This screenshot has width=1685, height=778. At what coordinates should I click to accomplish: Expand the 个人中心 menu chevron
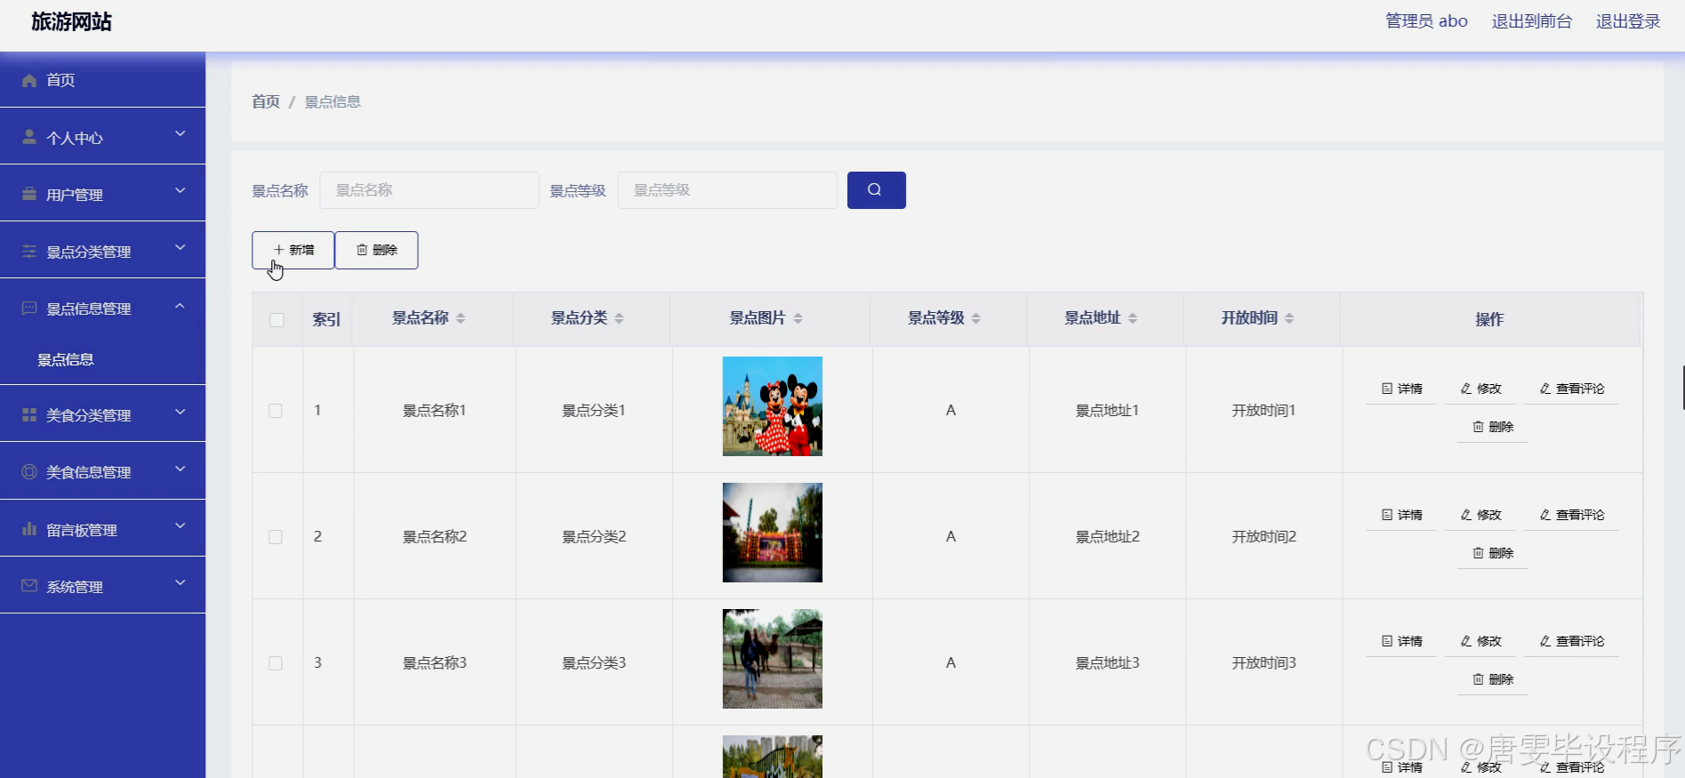(181, 134)
